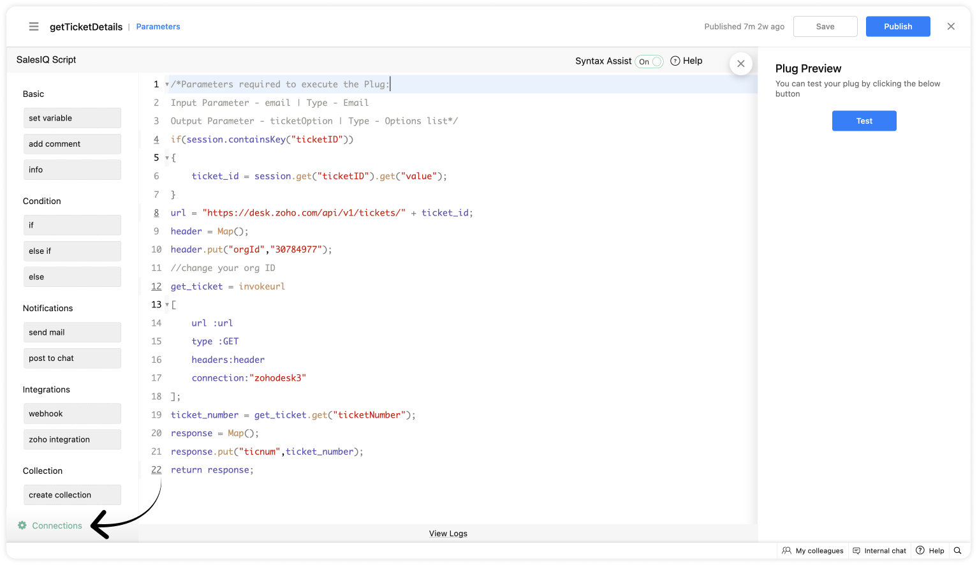The height and width of the screenshot is (565, 977).
Task: Open the Parameters tab
Action: coord(158,27)
